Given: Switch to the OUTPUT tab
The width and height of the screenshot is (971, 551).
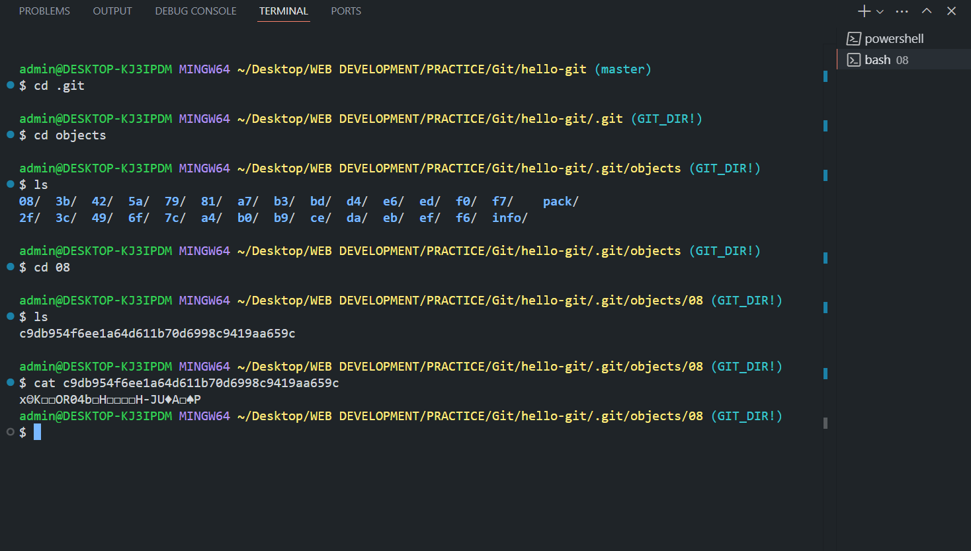Looking at the screenshot, I should 112,11.
